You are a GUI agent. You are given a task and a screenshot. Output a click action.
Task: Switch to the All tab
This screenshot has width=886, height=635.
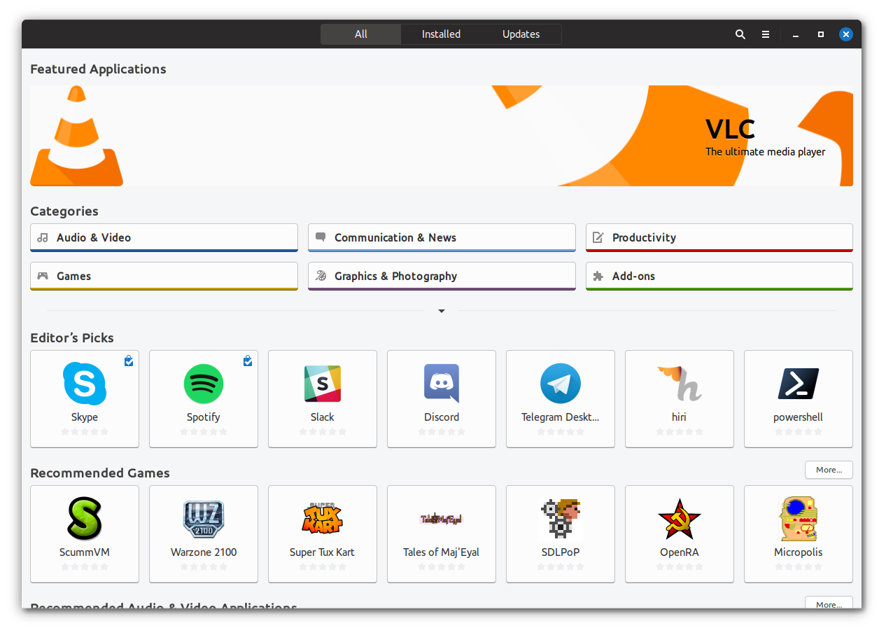[x=361, y=34]
